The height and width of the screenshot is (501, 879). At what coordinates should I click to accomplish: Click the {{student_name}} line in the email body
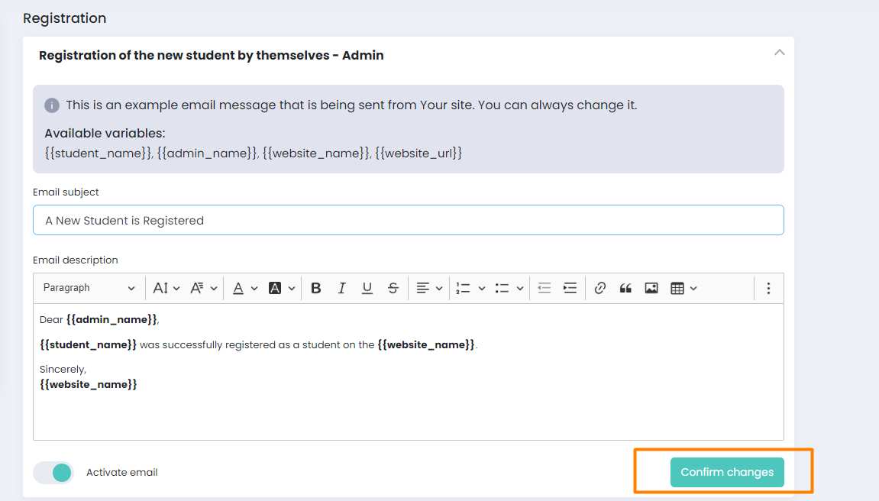[258, 344]
